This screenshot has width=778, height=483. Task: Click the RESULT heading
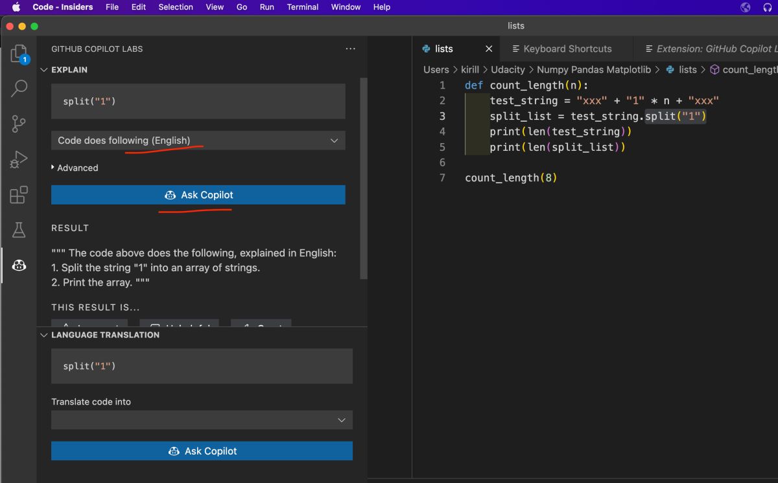70,228
